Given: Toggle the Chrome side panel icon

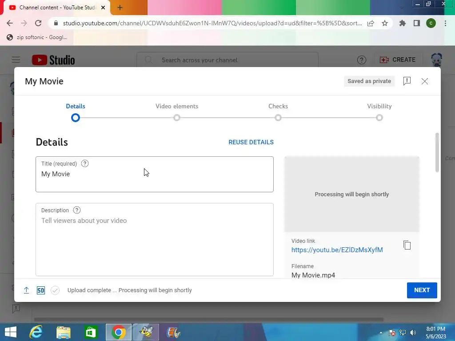Looking at the screenshot, I should [417, 23].
